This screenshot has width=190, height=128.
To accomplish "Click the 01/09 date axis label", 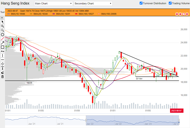I will (x=77, y=111).
